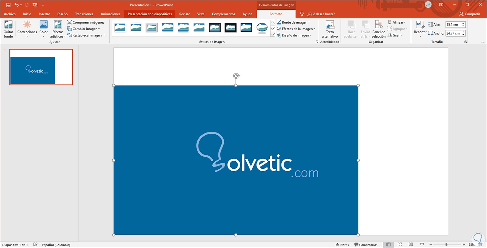Apply the gray metal frame picture style

tap(152, 28)
